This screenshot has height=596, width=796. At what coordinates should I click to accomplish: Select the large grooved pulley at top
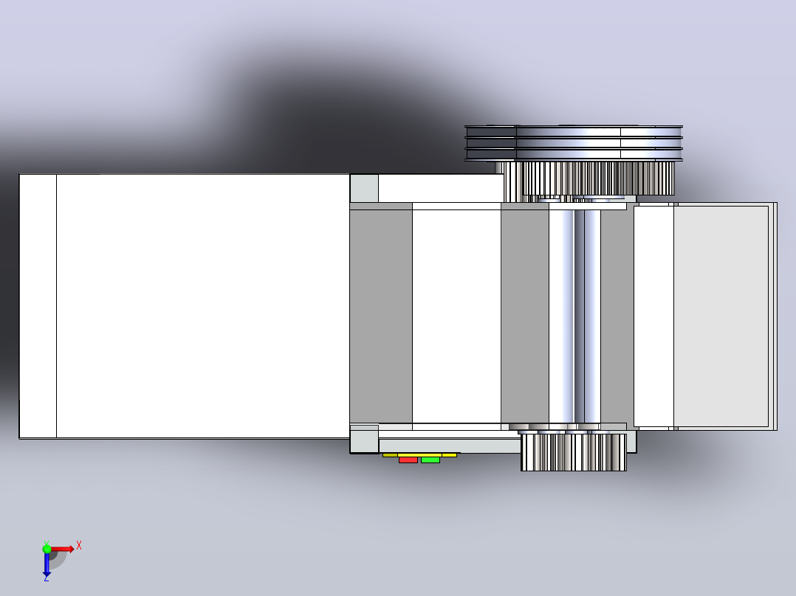point(574,144)
